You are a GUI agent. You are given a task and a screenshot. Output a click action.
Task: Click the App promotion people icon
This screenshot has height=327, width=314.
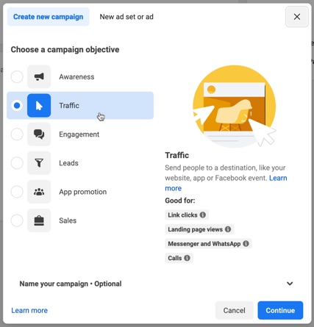(39, 192)
